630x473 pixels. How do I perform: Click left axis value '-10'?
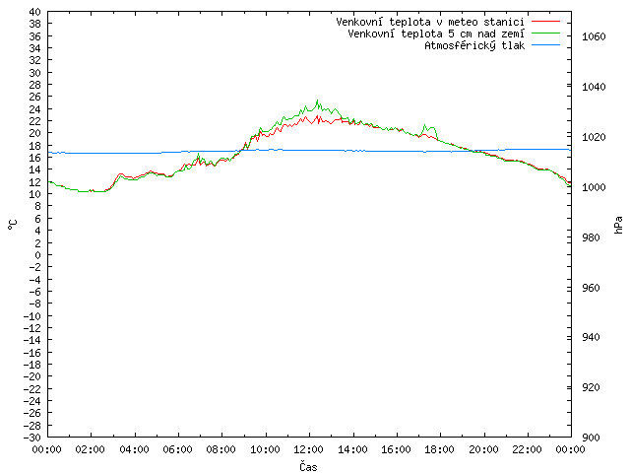[32, 316]
